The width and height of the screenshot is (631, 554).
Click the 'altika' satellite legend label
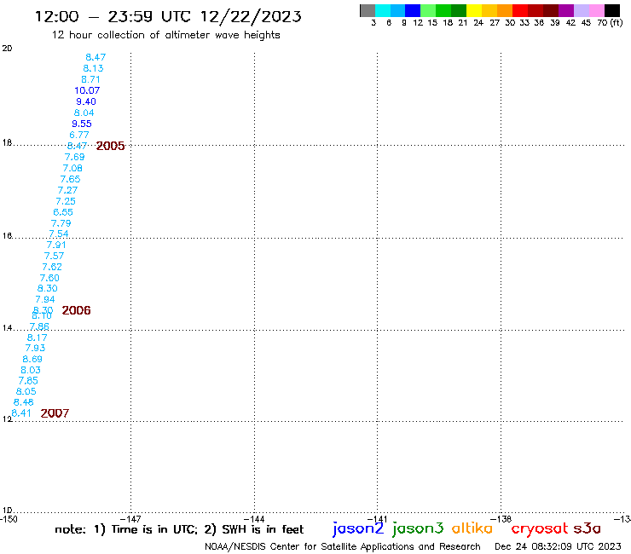[x=472, y=528]
